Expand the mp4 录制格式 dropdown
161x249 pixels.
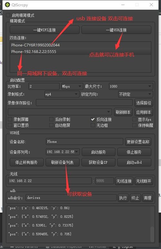[x=62, y=94]
